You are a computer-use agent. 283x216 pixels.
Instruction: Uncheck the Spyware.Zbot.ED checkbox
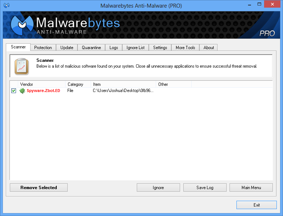coord(13,91)
